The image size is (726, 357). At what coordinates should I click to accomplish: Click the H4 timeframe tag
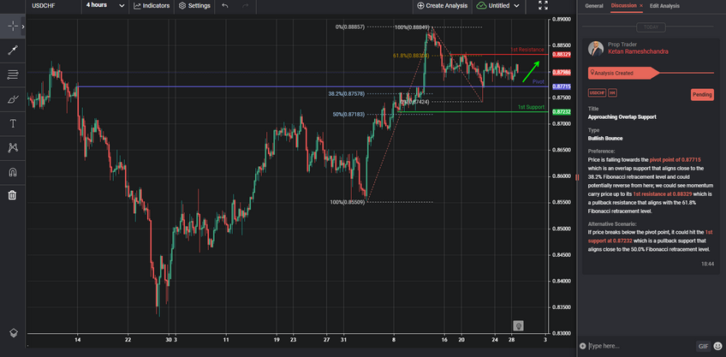coord(612,93)
